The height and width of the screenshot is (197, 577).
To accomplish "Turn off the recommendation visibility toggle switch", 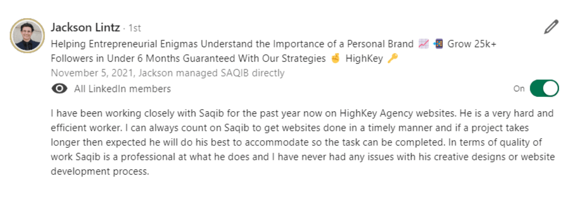I will (x=544, y=89).
